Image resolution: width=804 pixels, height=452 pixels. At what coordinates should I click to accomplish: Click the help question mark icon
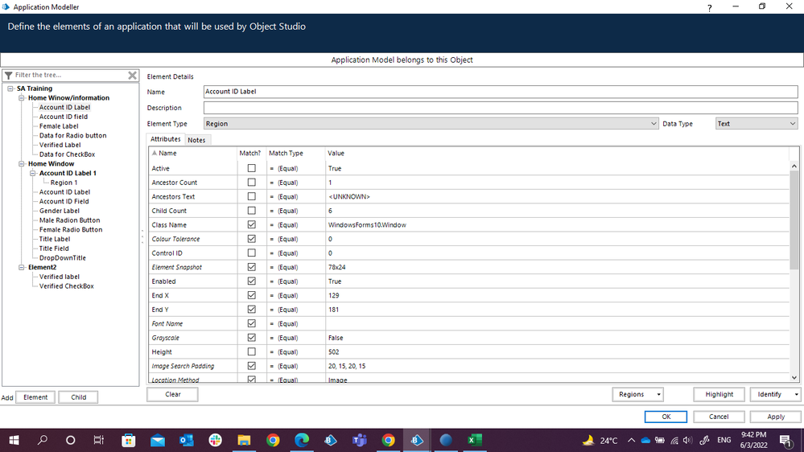coord(709,7)
